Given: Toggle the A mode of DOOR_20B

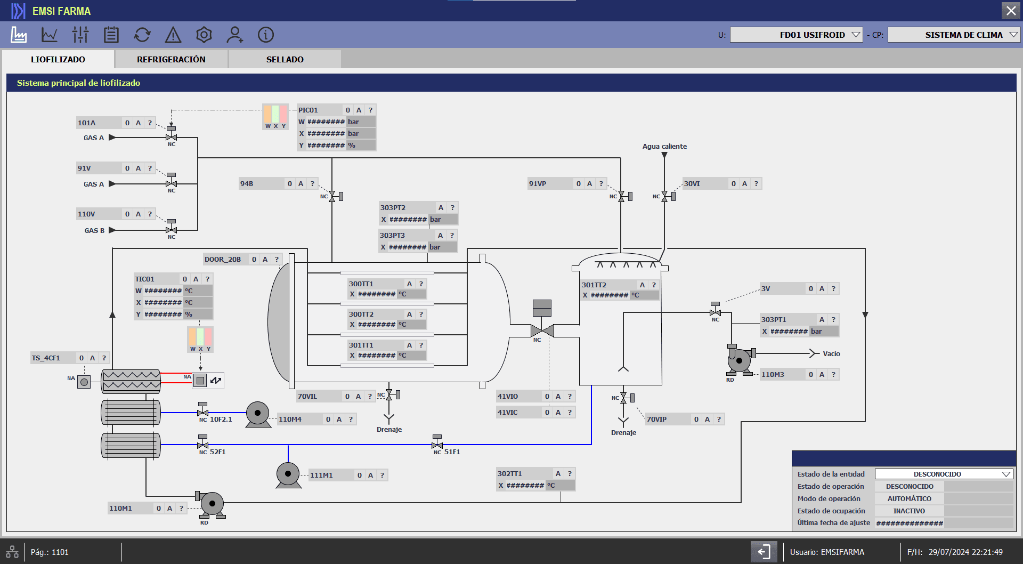Looking at the screenshot, I should click(x=265, y=259).
